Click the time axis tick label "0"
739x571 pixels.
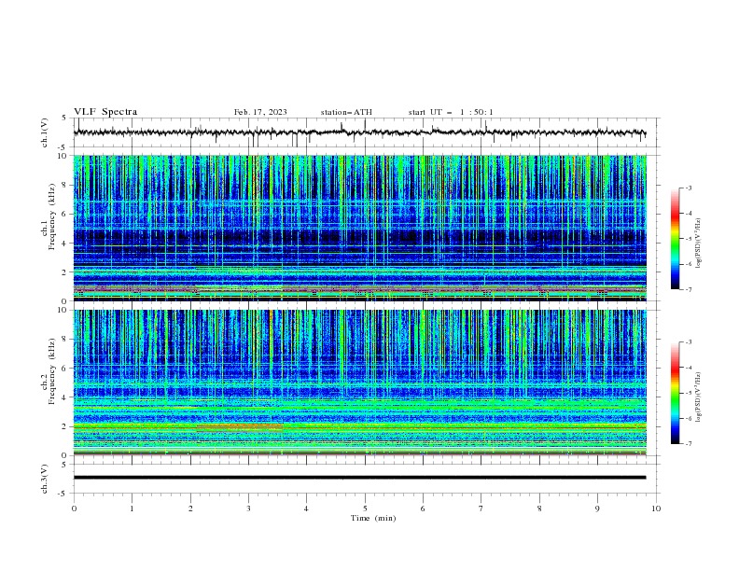pyautogui.click(x=74, y=508)
